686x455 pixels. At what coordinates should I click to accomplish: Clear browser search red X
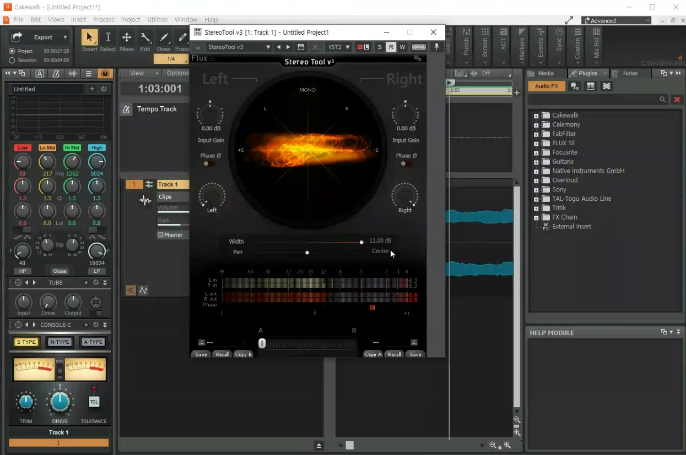click(677, 100)
